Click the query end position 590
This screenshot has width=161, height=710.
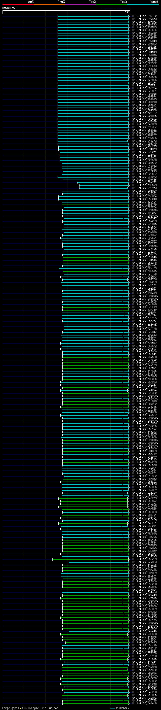tap(127, 12)
